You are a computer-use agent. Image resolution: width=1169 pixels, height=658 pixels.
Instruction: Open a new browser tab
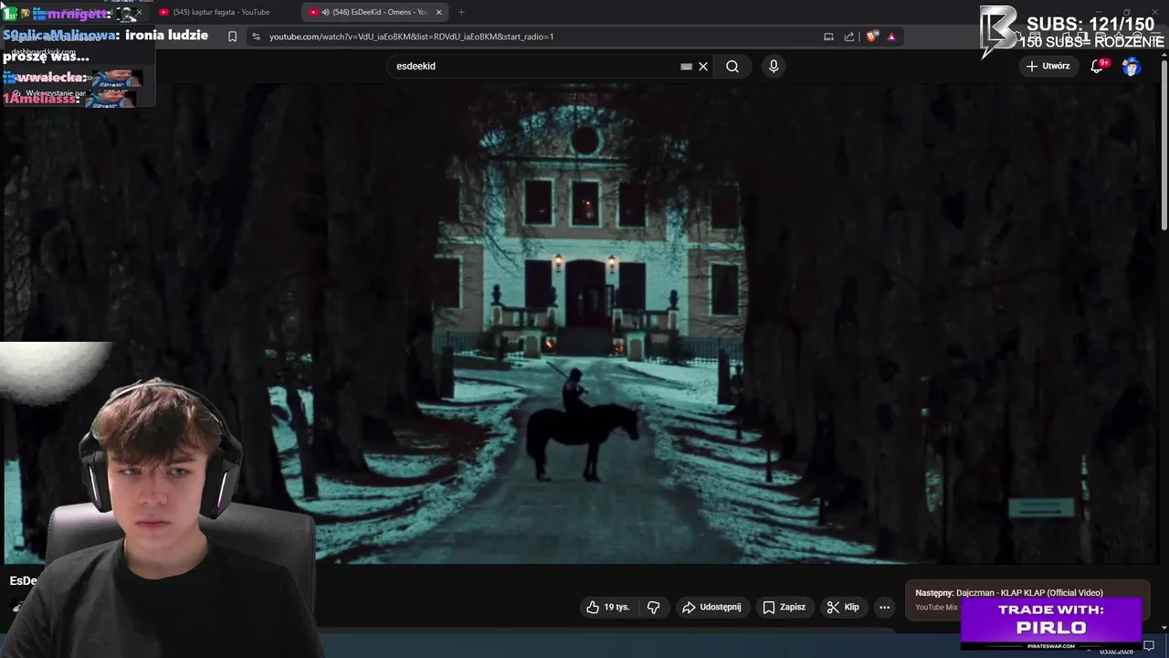pos(461,12)
